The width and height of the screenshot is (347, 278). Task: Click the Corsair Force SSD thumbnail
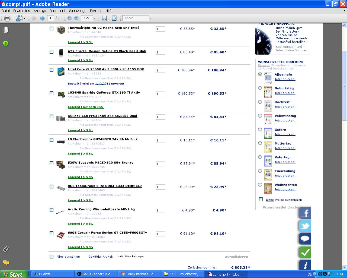61,235
